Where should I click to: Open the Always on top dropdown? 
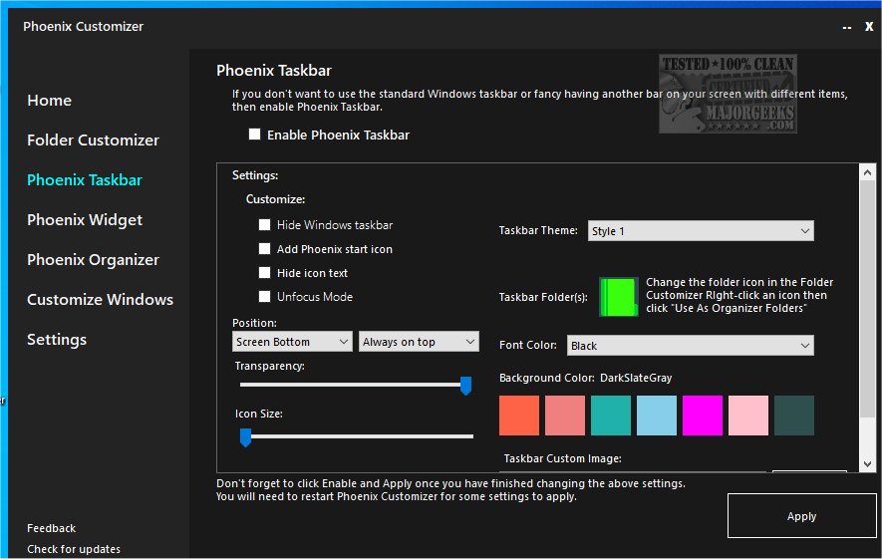tap(419, 342)
